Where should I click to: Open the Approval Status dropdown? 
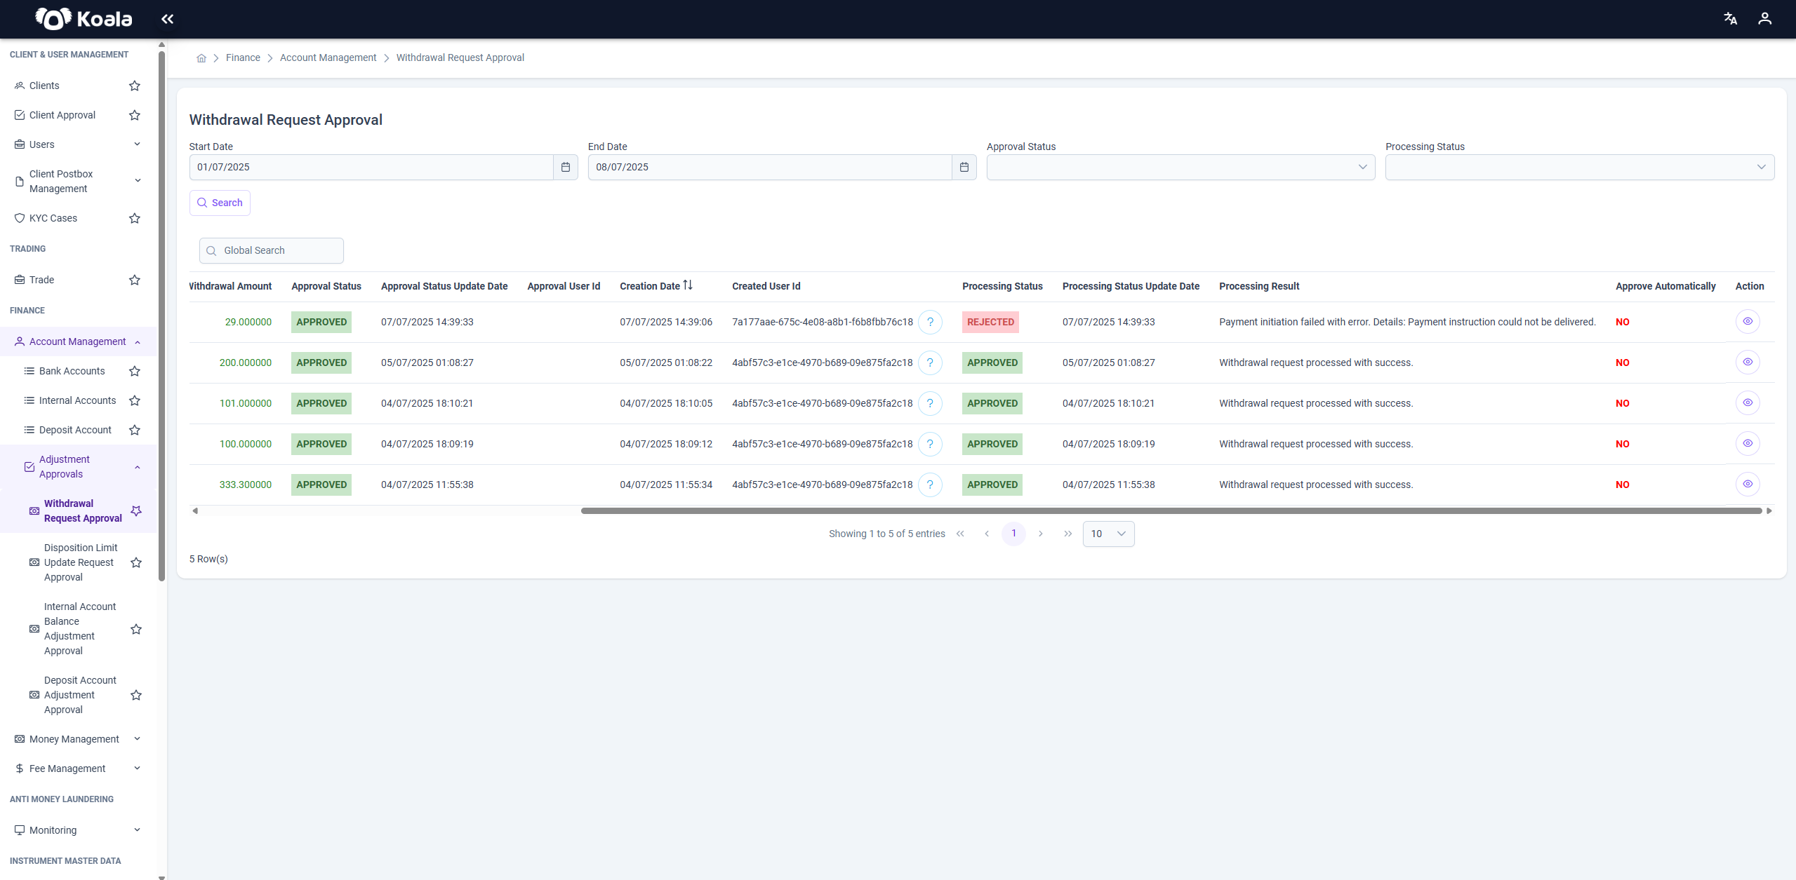[1180, 167]
